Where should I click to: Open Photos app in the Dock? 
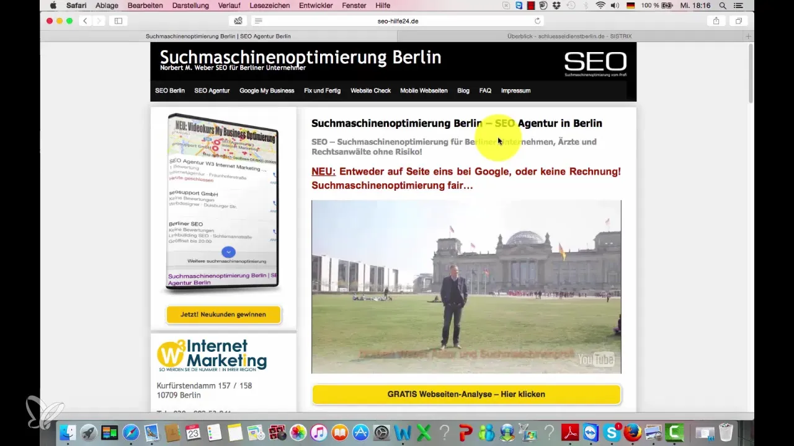coord(298,432)
